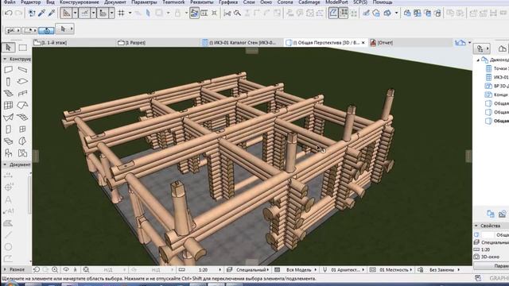Select the Curtain Wall grid tool
This screenshot has width=509, height=286.
(9, 106)
